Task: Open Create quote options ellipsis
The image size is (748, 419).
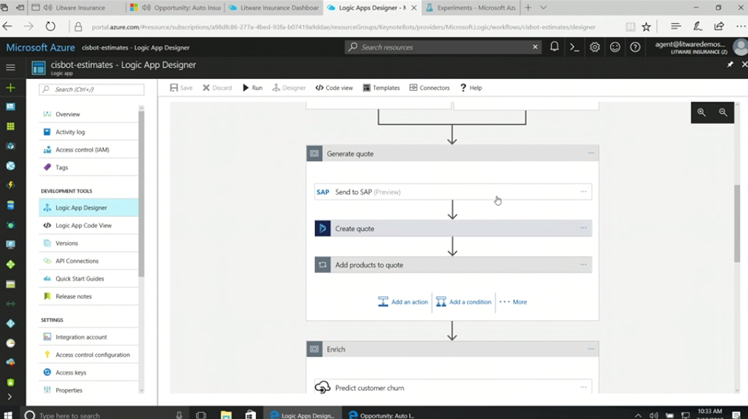Action: (x=583, y=228)
